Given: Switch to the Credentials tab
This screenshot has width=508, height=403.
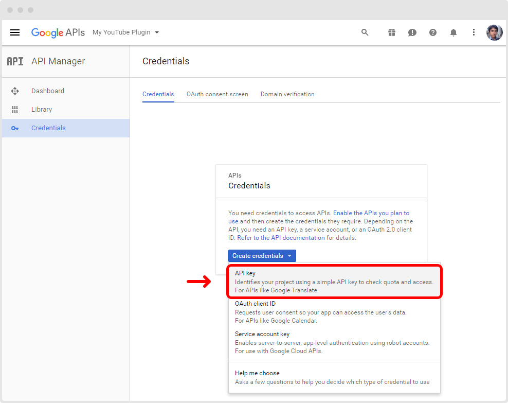Looking at the screenshot, I should [x=158, y=94].
